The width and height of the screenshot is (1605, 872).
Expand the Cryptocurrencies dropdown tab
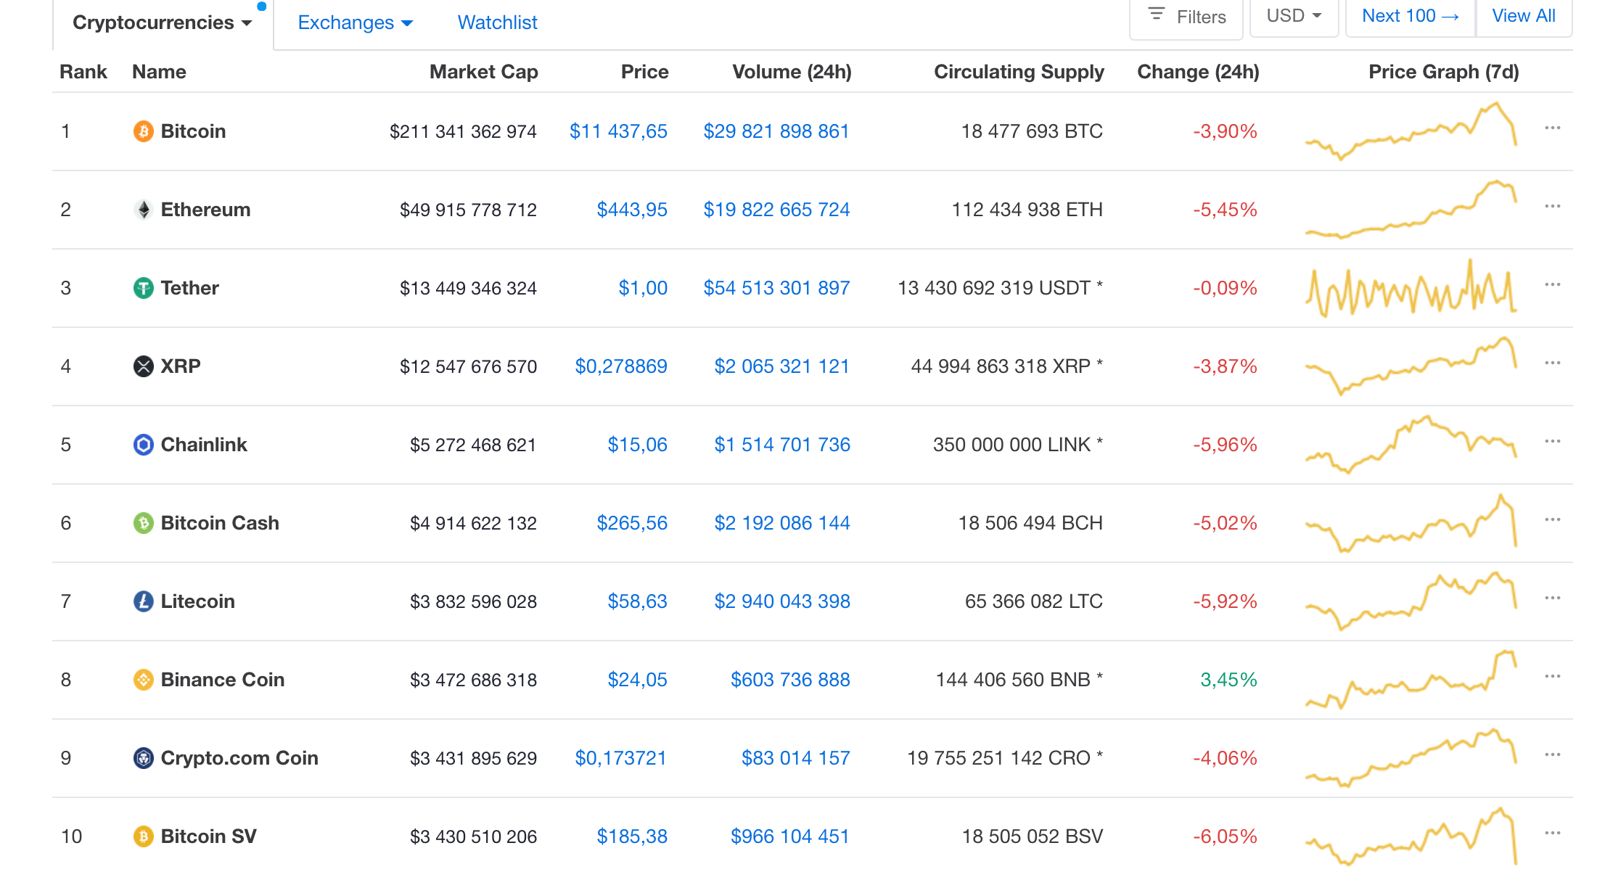[162, 22]
